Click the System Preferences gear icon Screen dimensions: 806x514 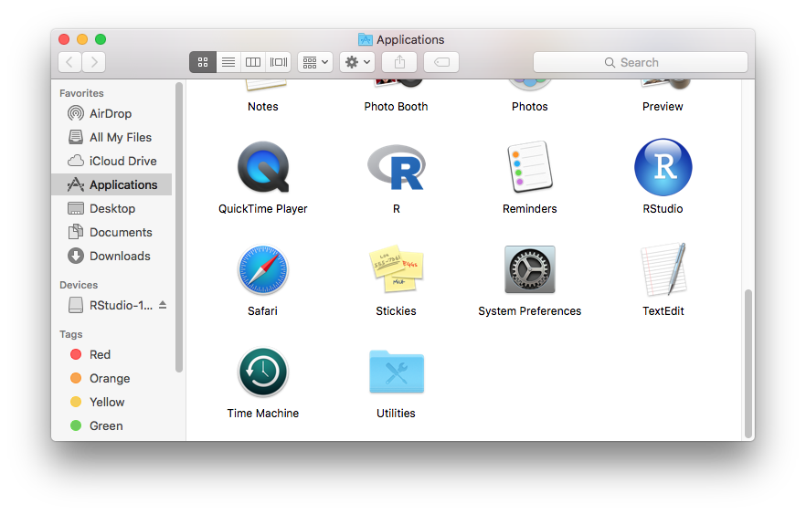point(530,270)
